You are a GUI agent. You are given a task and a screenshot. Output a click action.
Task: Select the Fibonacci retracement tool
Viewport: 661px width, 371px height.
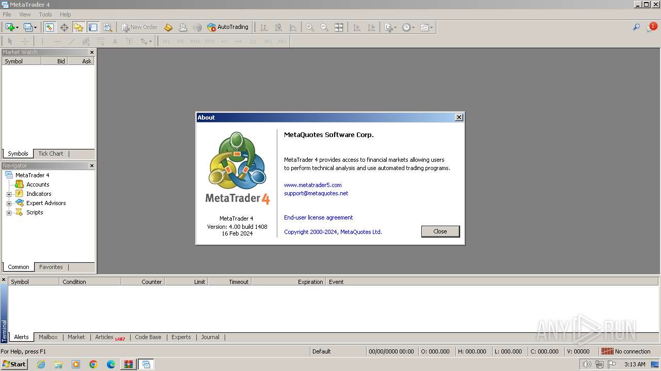(100, 41)
